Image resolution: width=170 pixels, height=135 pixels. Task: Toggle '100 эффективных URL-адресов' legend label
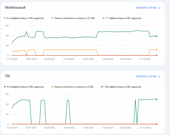coord(123,87)
